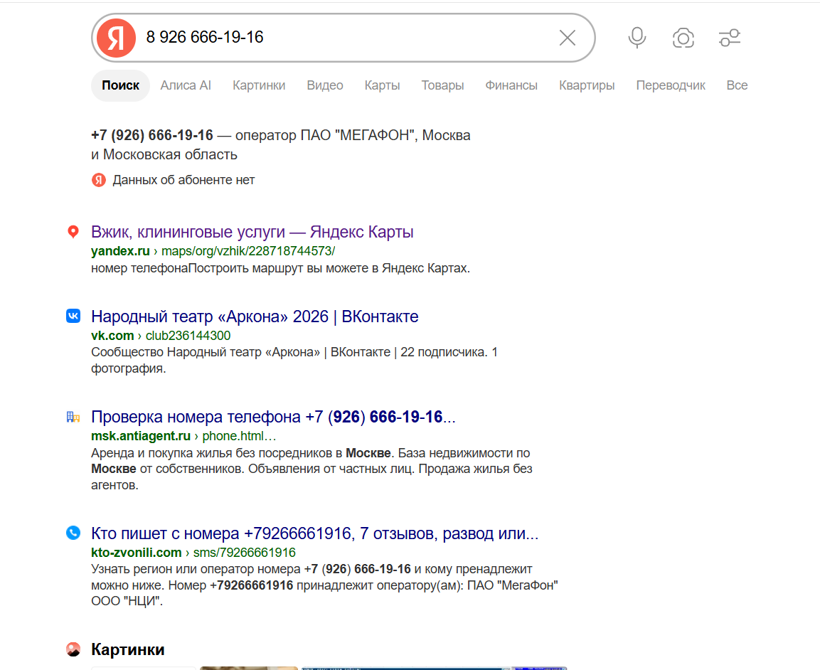This screenshot has width=820, height=670.
Task: Open the Переводчик tab
Action: (671, 85)
